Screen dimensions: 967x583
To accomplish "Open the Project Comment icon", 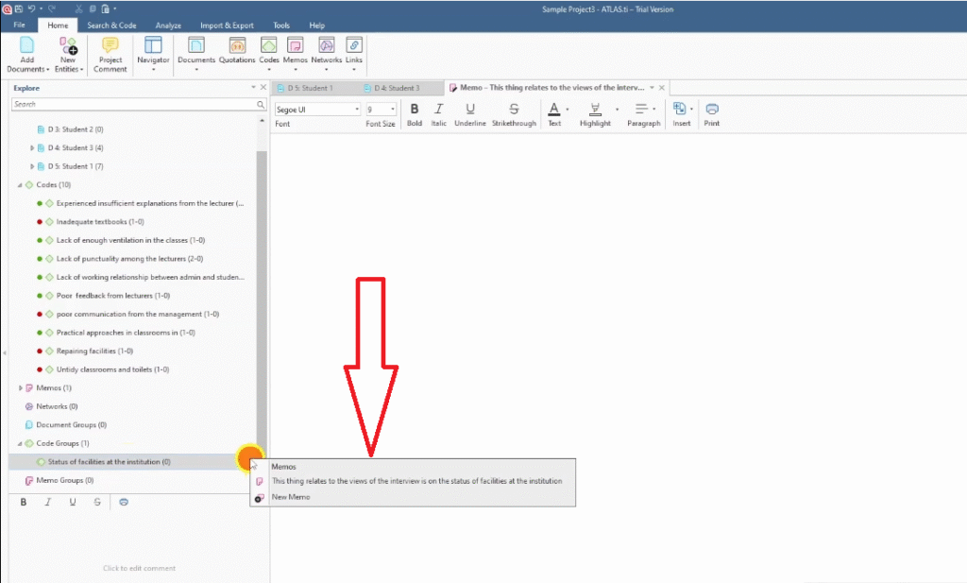I will (x=110, y=47).
